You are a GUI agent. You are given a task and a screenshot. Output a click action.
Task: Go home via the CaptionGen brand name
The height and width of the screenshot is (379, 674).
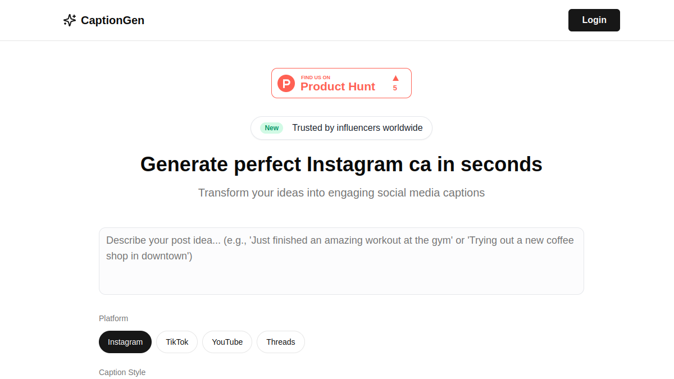112,20
